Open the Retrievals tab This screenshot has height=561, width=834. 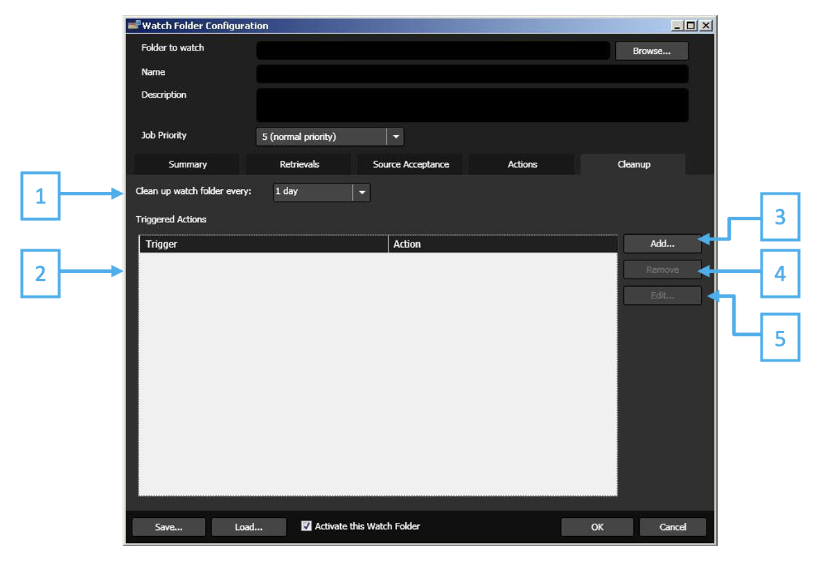coord(298,164)
